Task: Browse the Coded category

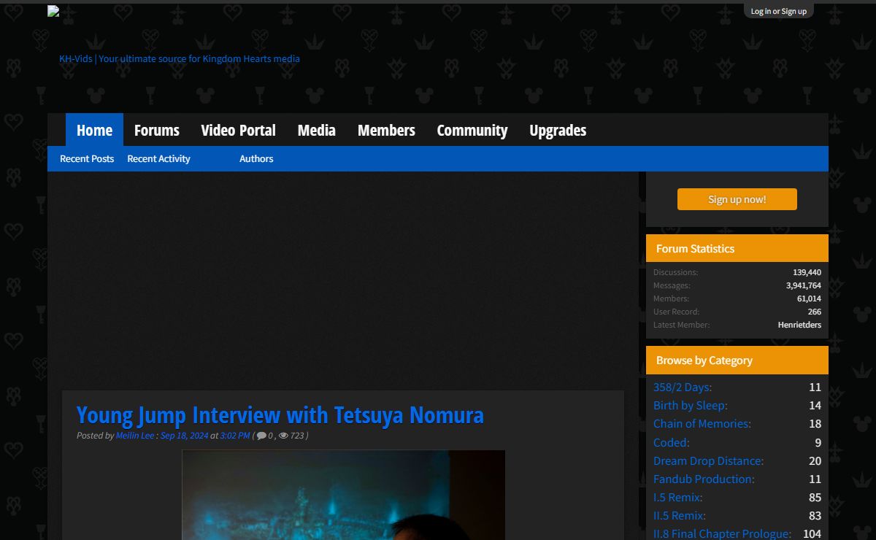Action: [x=672, y=442]
